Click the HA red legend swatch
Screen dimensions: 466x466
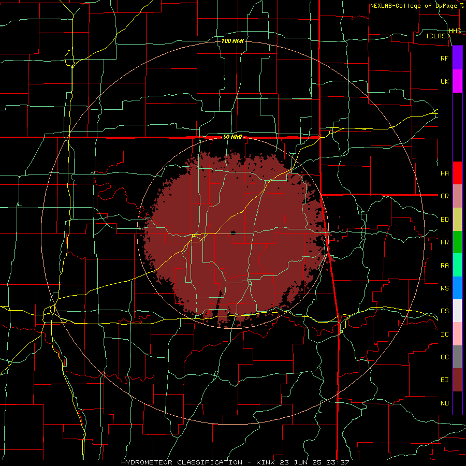tap(457, 173)
